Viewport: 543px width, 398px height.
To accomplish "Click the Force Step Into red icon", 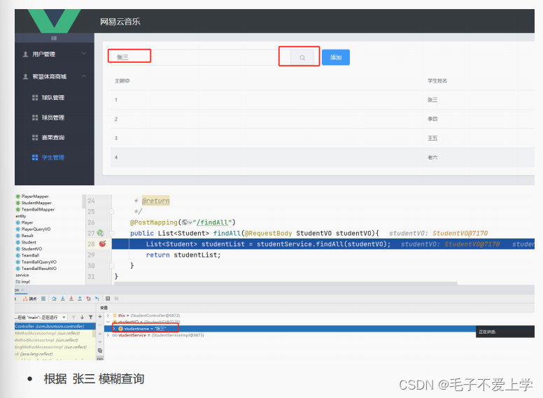I will click(71, 299).
